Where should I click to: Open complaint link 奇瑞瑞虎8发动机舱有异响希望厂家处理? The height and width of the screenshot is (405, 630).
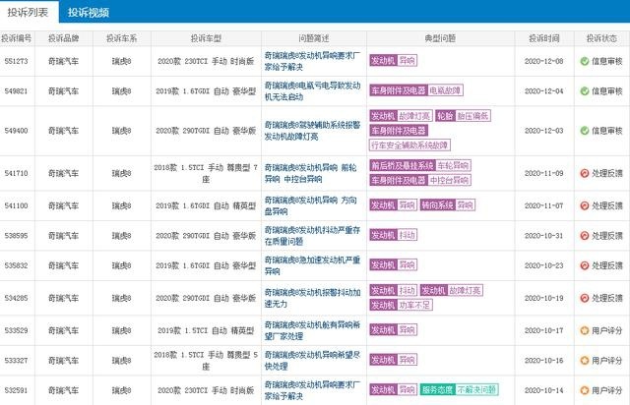pos(313,330)
